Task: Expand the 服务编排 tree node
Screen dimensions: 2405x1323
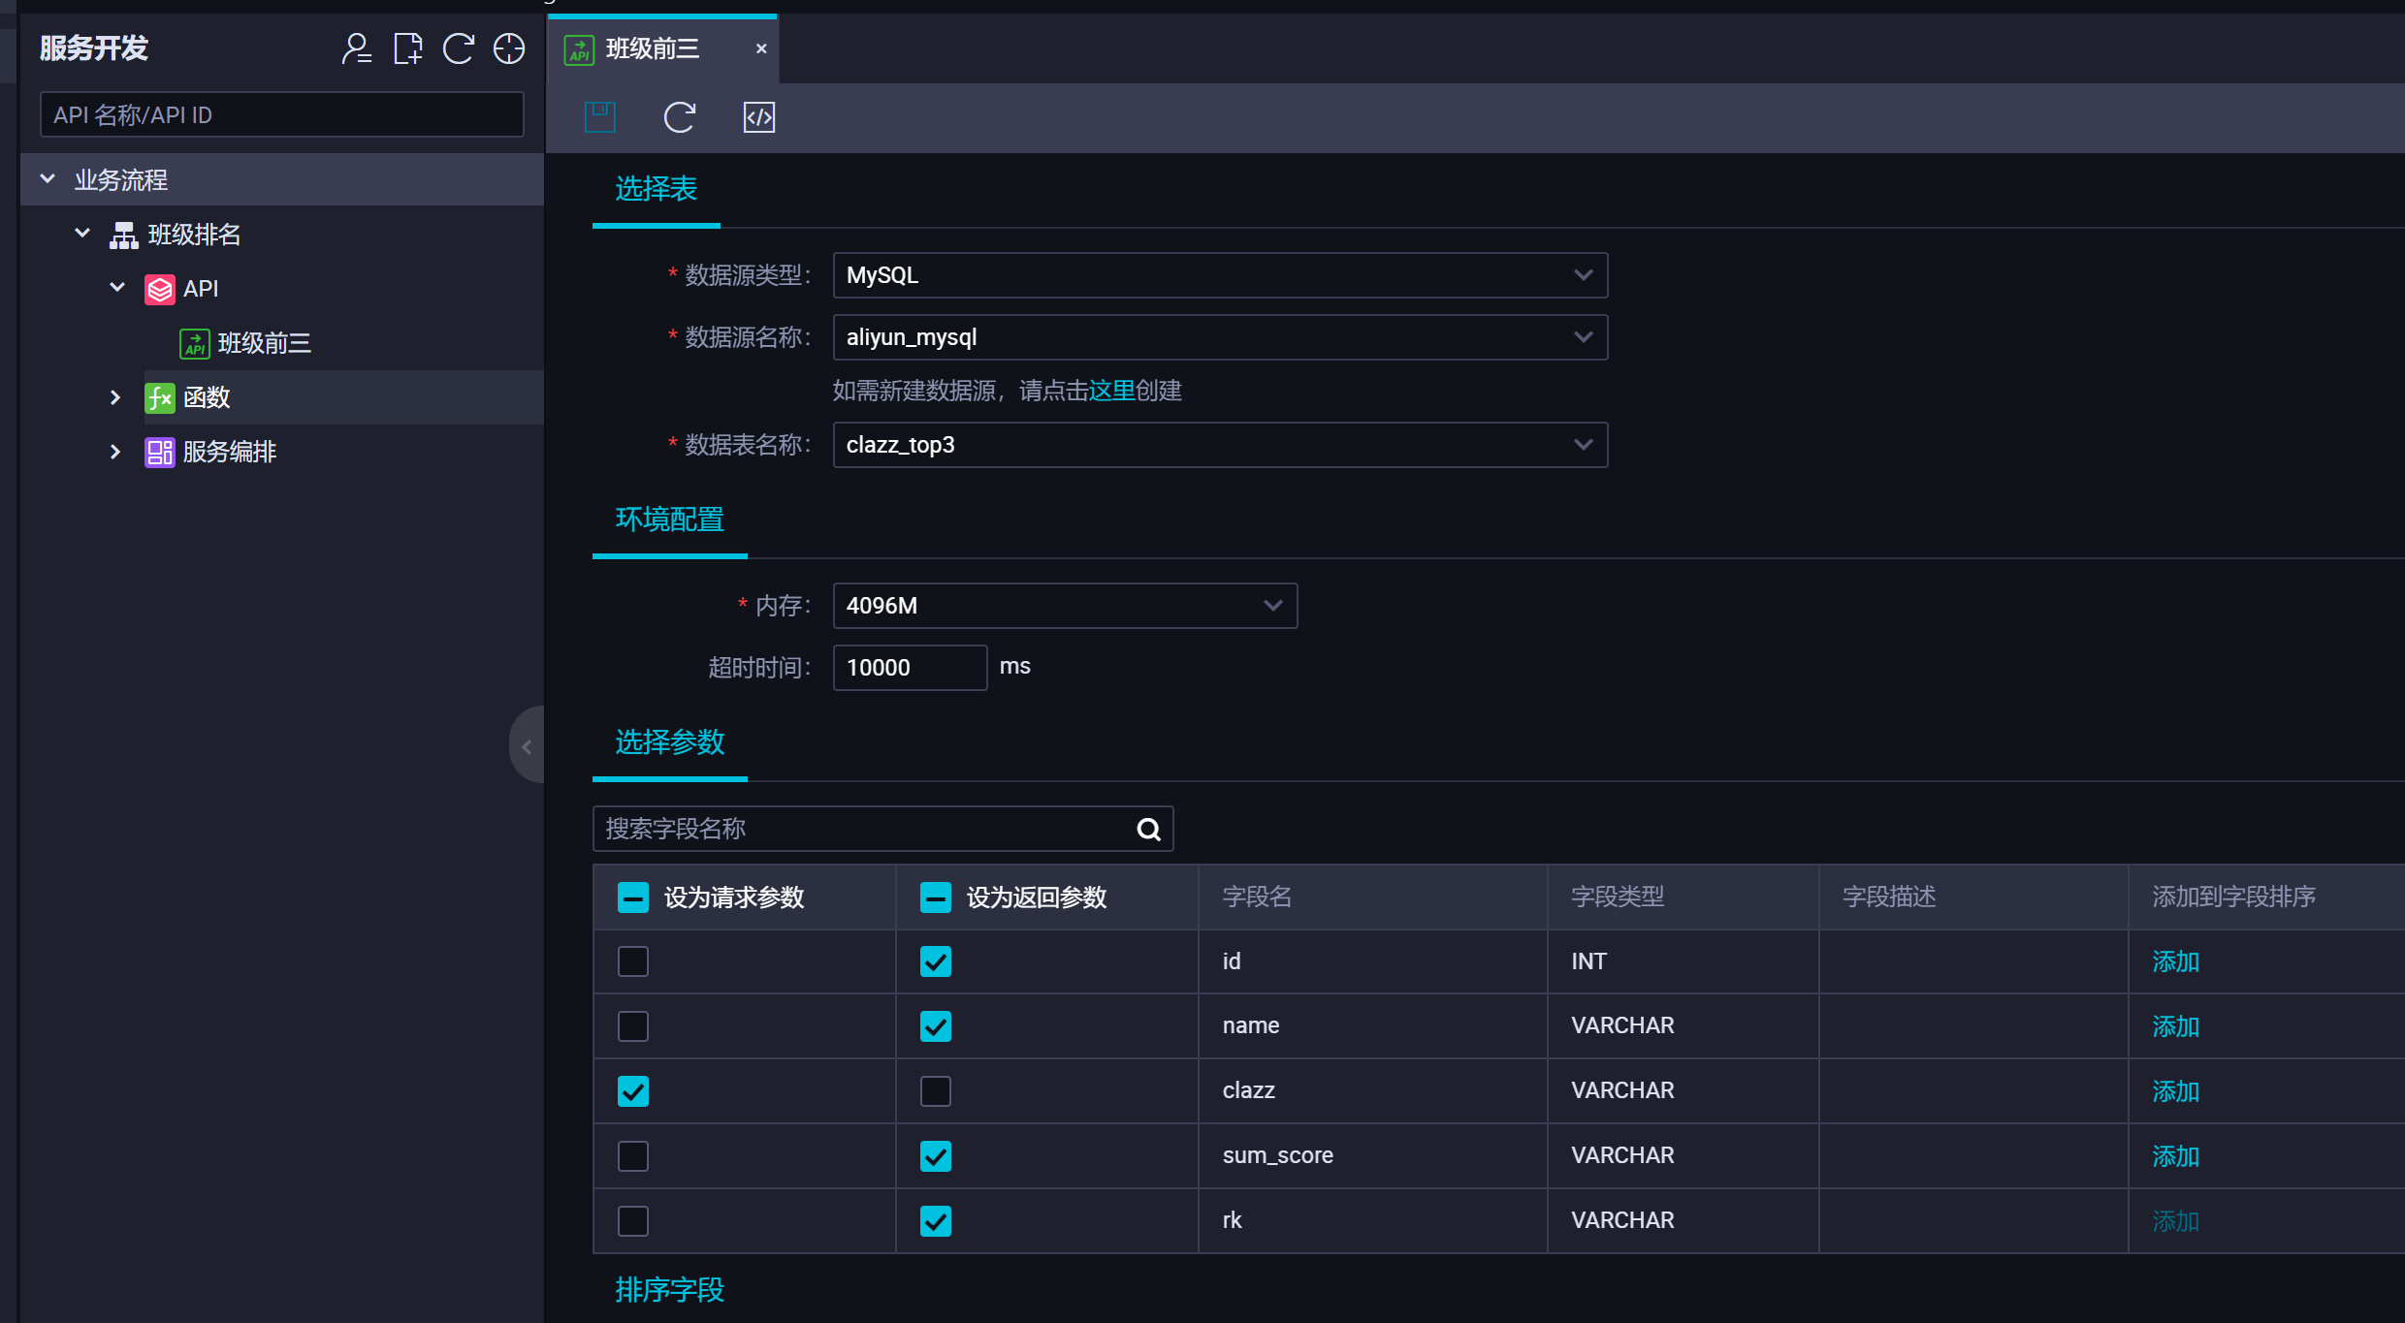Action: (115, 452)
